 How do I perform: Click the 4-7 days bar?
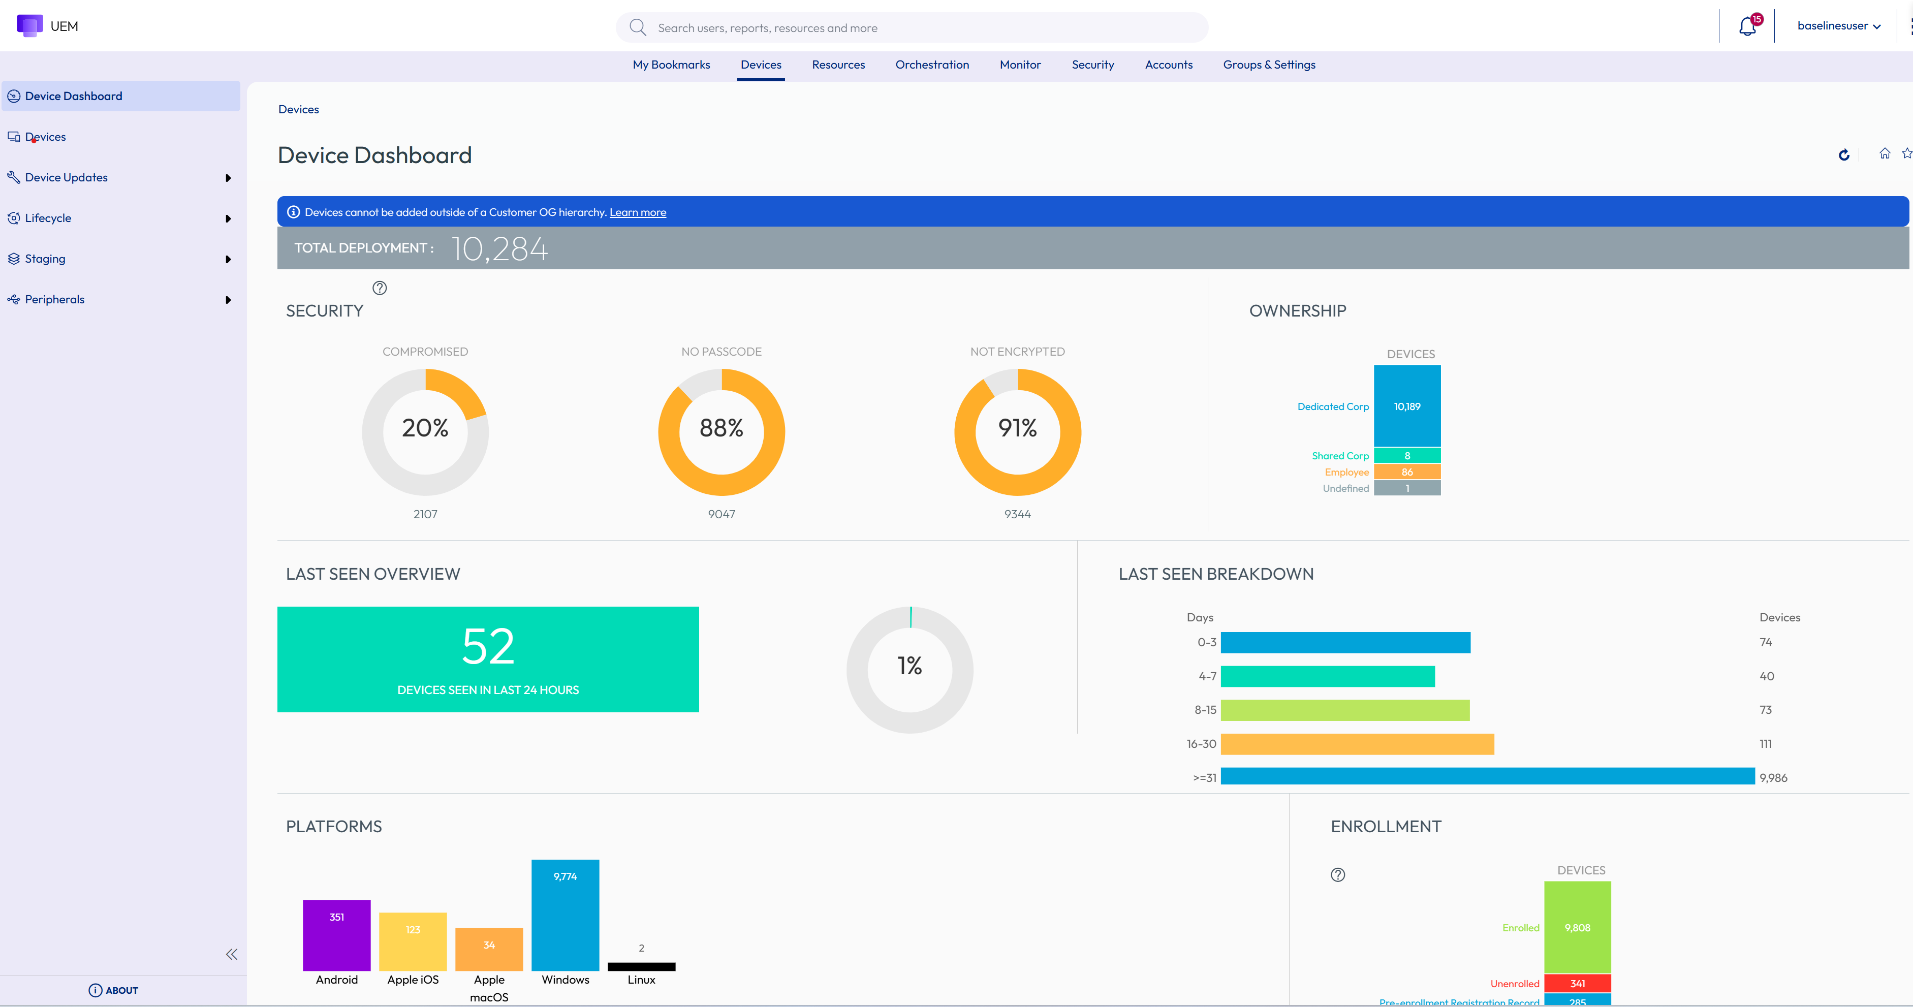1327,676
